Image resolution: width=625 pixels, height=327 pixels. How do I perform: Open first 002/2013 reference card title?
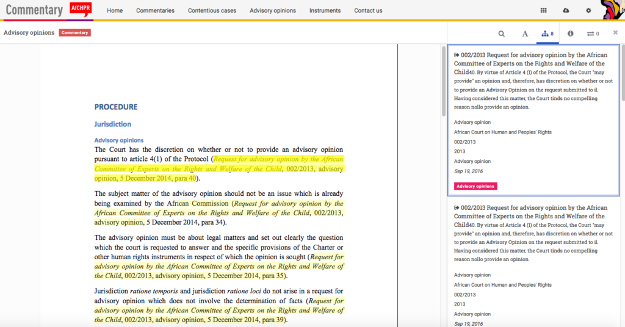530,63
